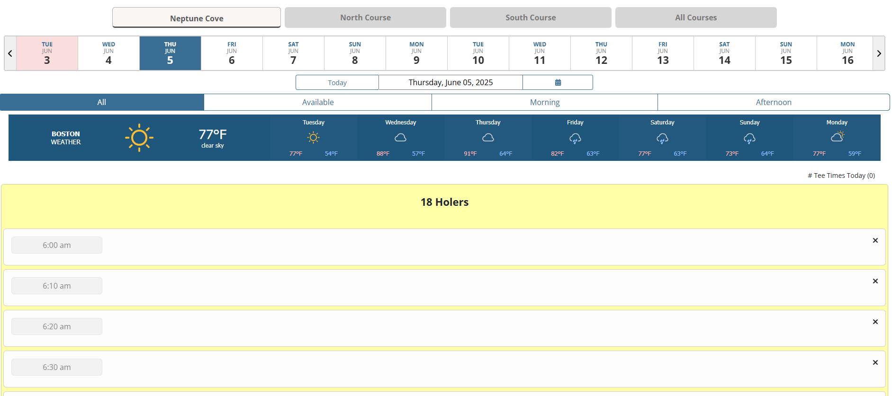Select Friday June 13 date
The width and height of the screenshot is (892, 396).
point(663,53)
